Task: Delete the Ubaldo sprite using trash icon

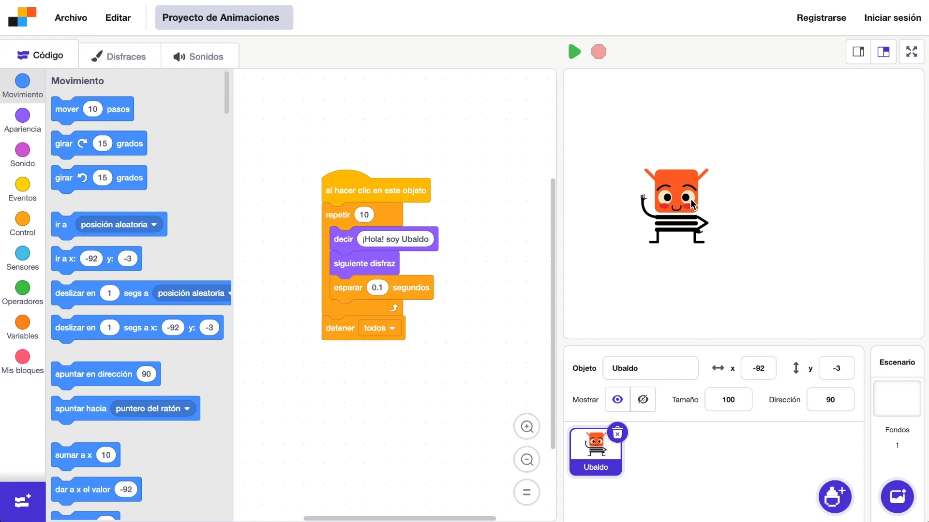Action: coord(617,433)
